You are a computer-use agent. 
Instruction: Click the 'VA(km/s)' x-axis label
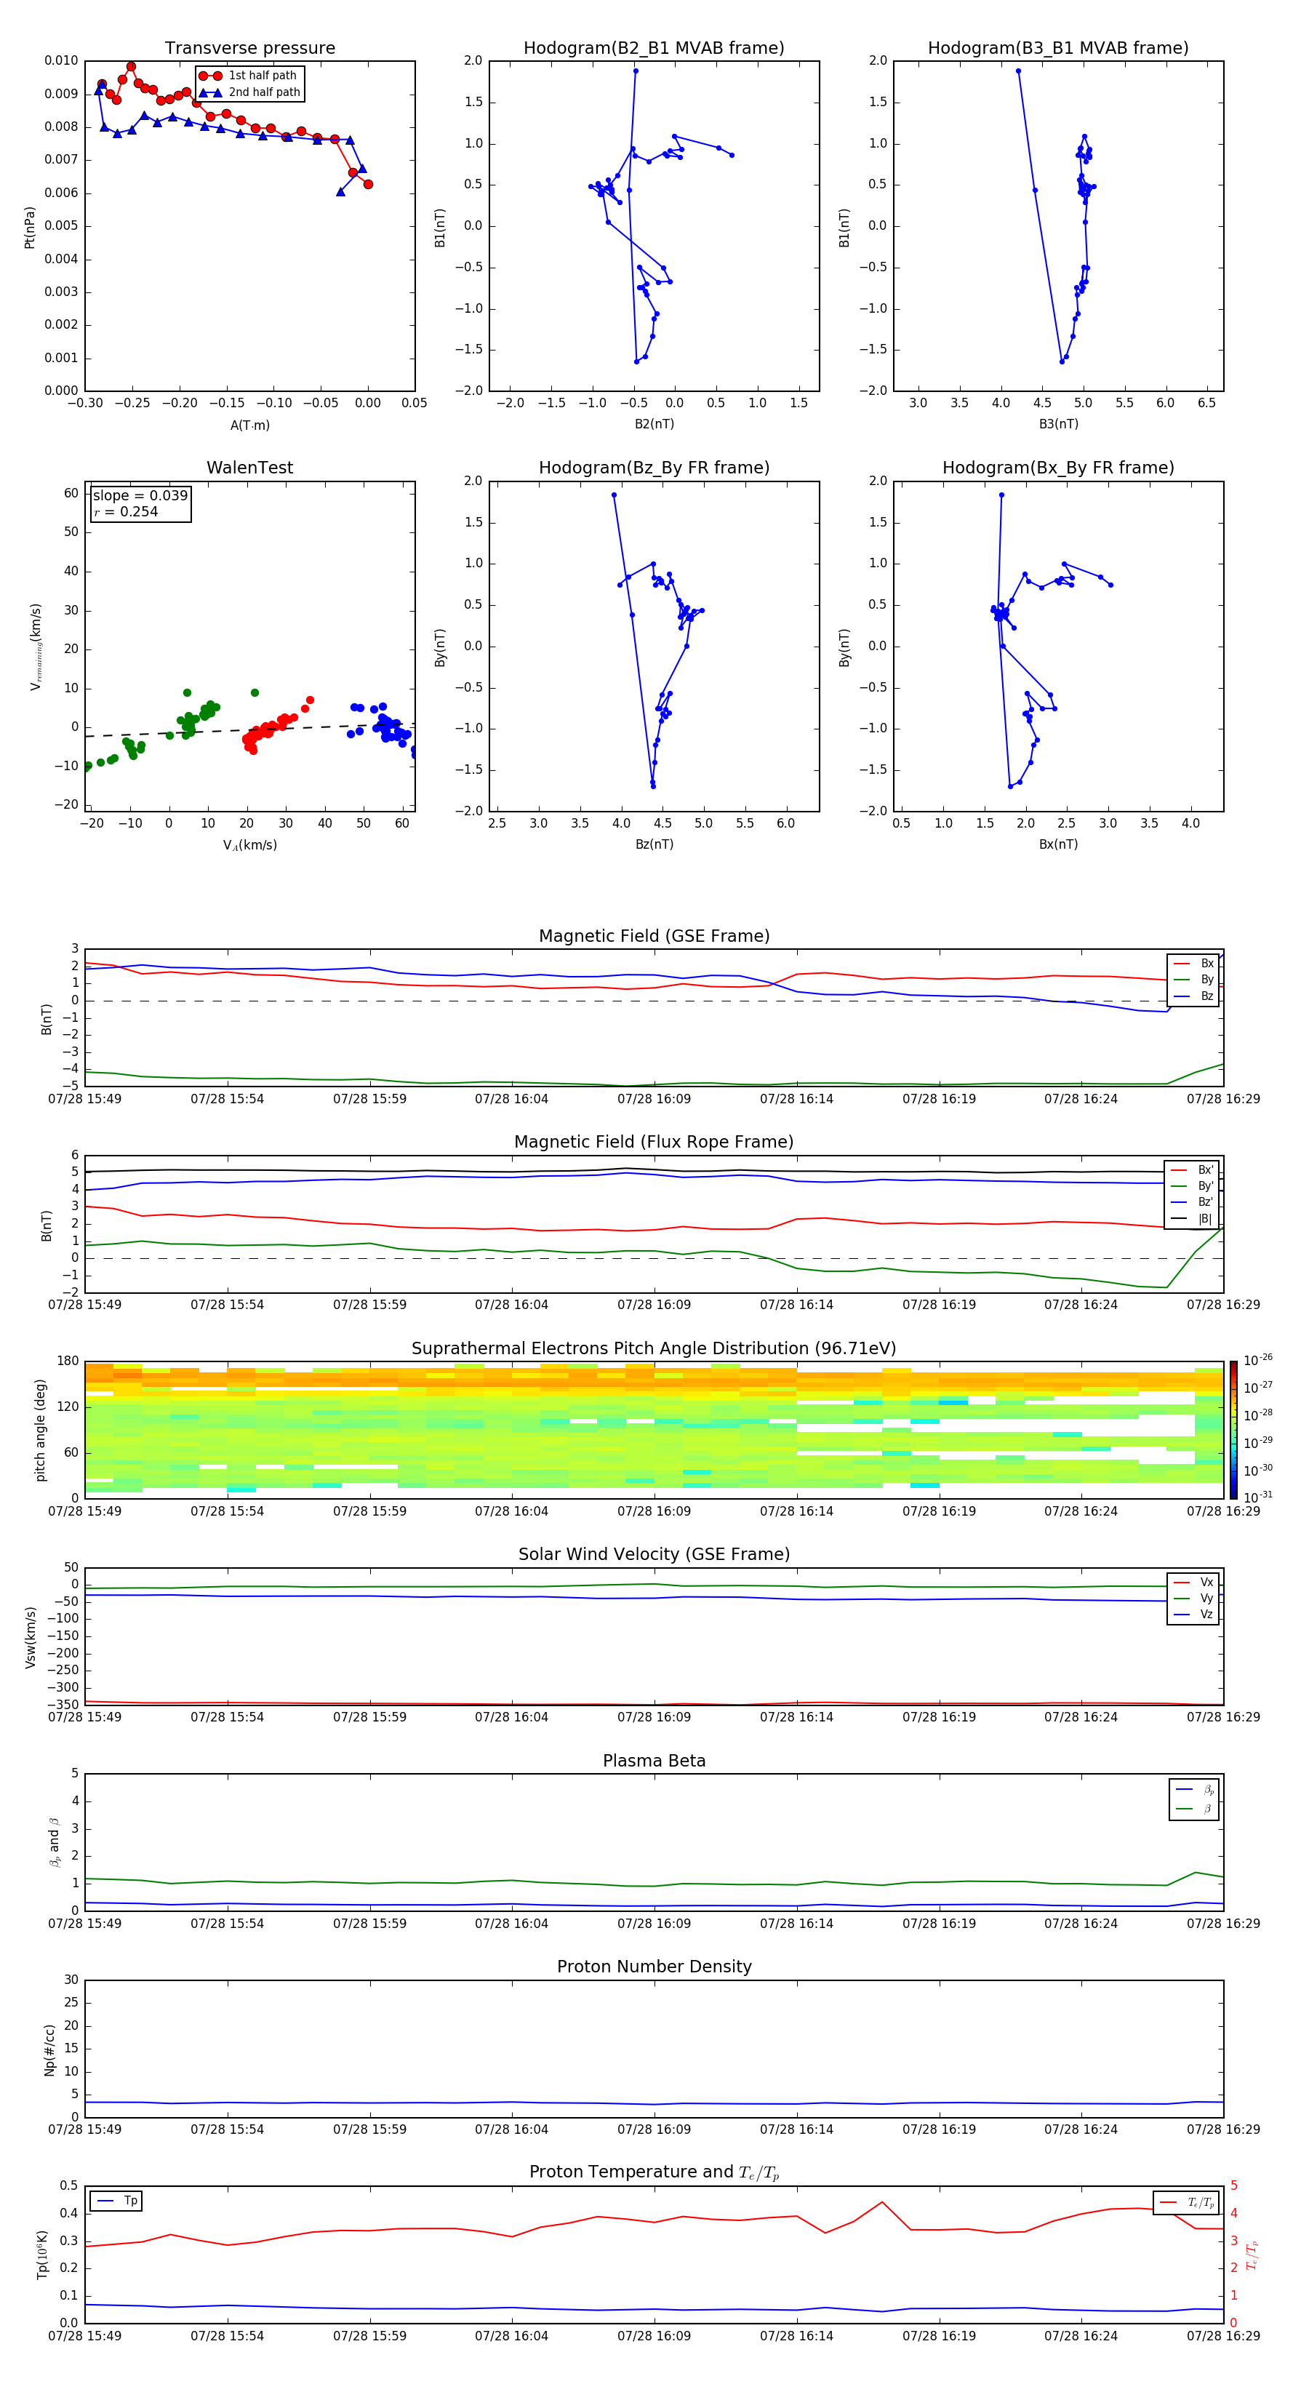(x=249, y=845)
